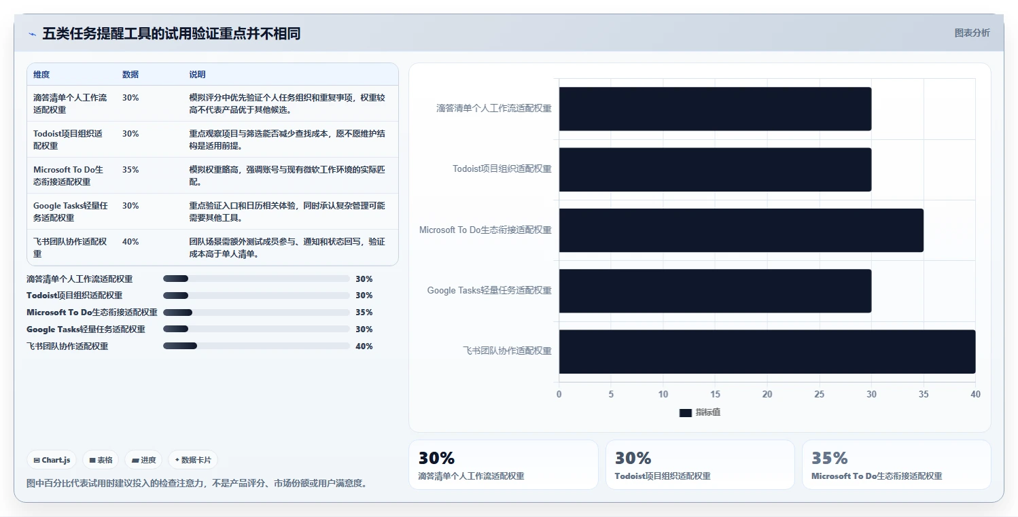Click the description starting 模拟评分中优先验证
Image resolution: width=1018 pixels, height=517 pixels.
(287, 103)
